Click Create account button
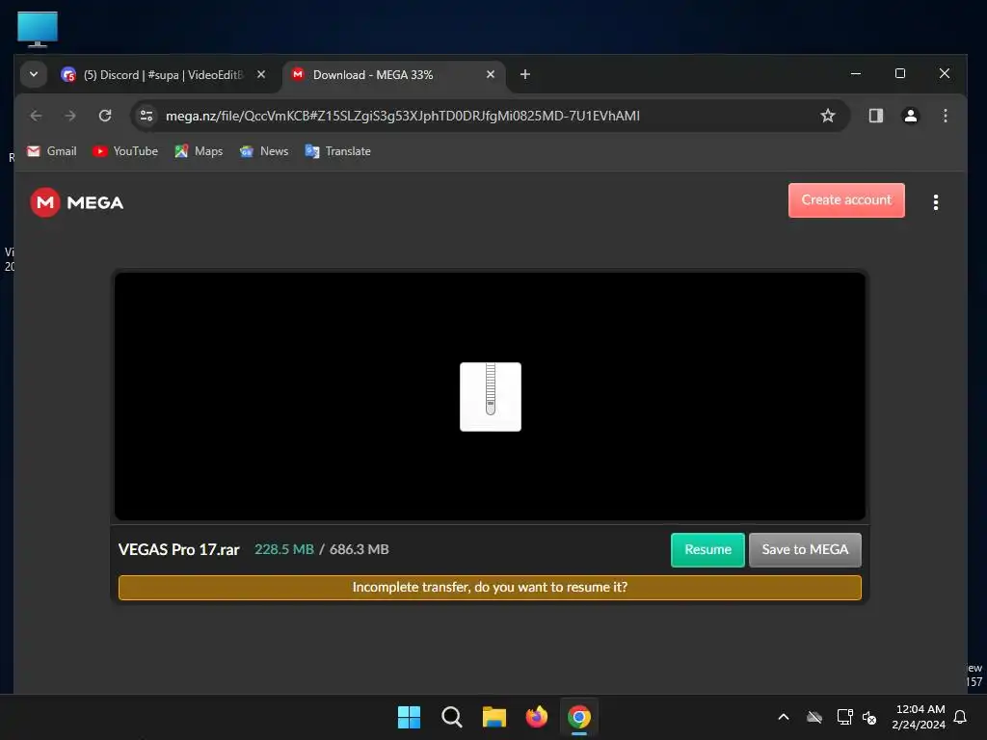The image size is (987, 740). click(x=846, y=200)
